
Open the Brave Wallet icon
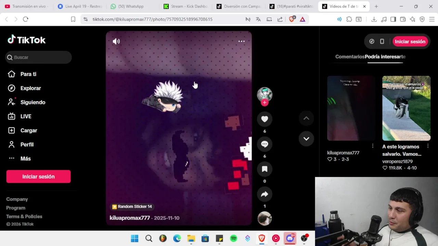click(x=403, y=19)
